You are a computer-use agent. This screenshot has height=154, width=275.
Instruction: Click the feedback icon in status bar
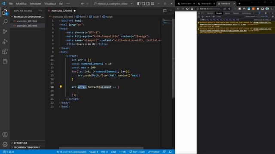coord(164,152)
